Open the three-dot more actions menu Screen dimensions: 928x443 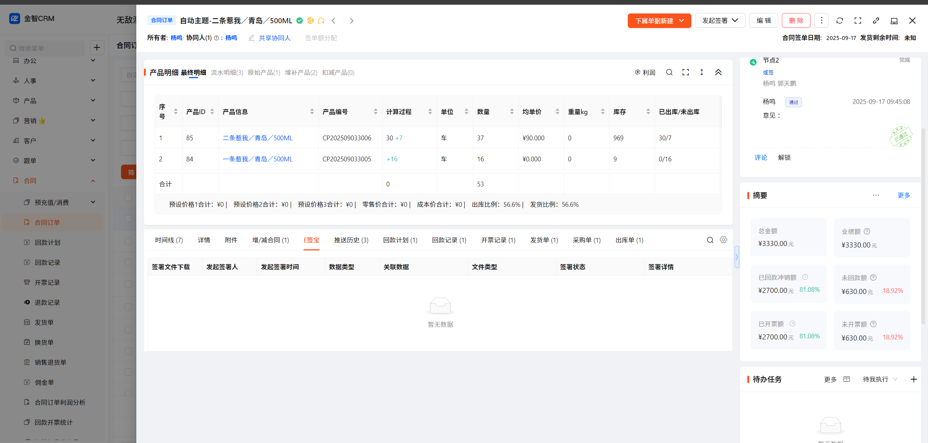pyautogui.click(x=821, y=21)
